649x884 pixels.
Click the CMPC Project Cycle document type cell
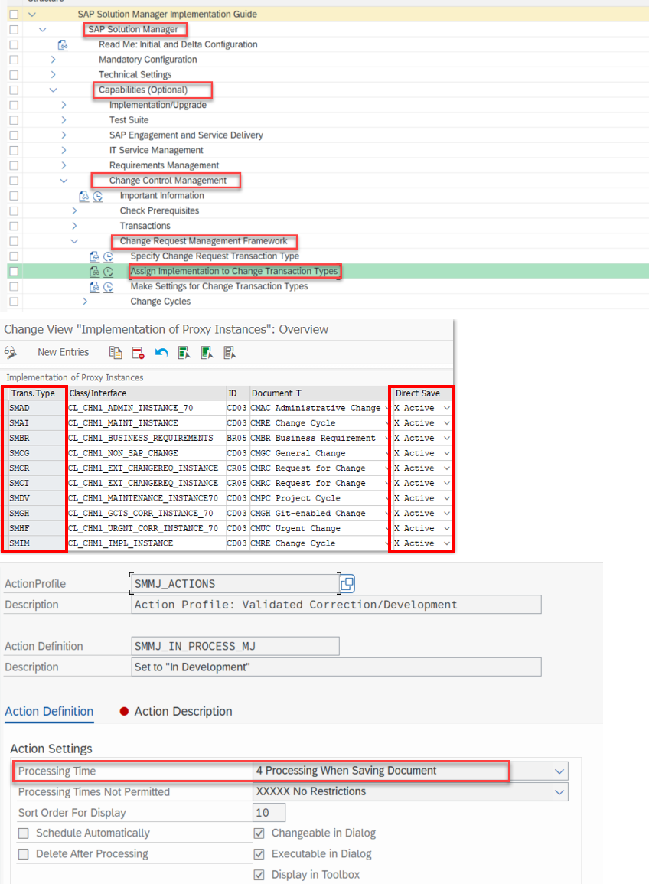point(318,498)
